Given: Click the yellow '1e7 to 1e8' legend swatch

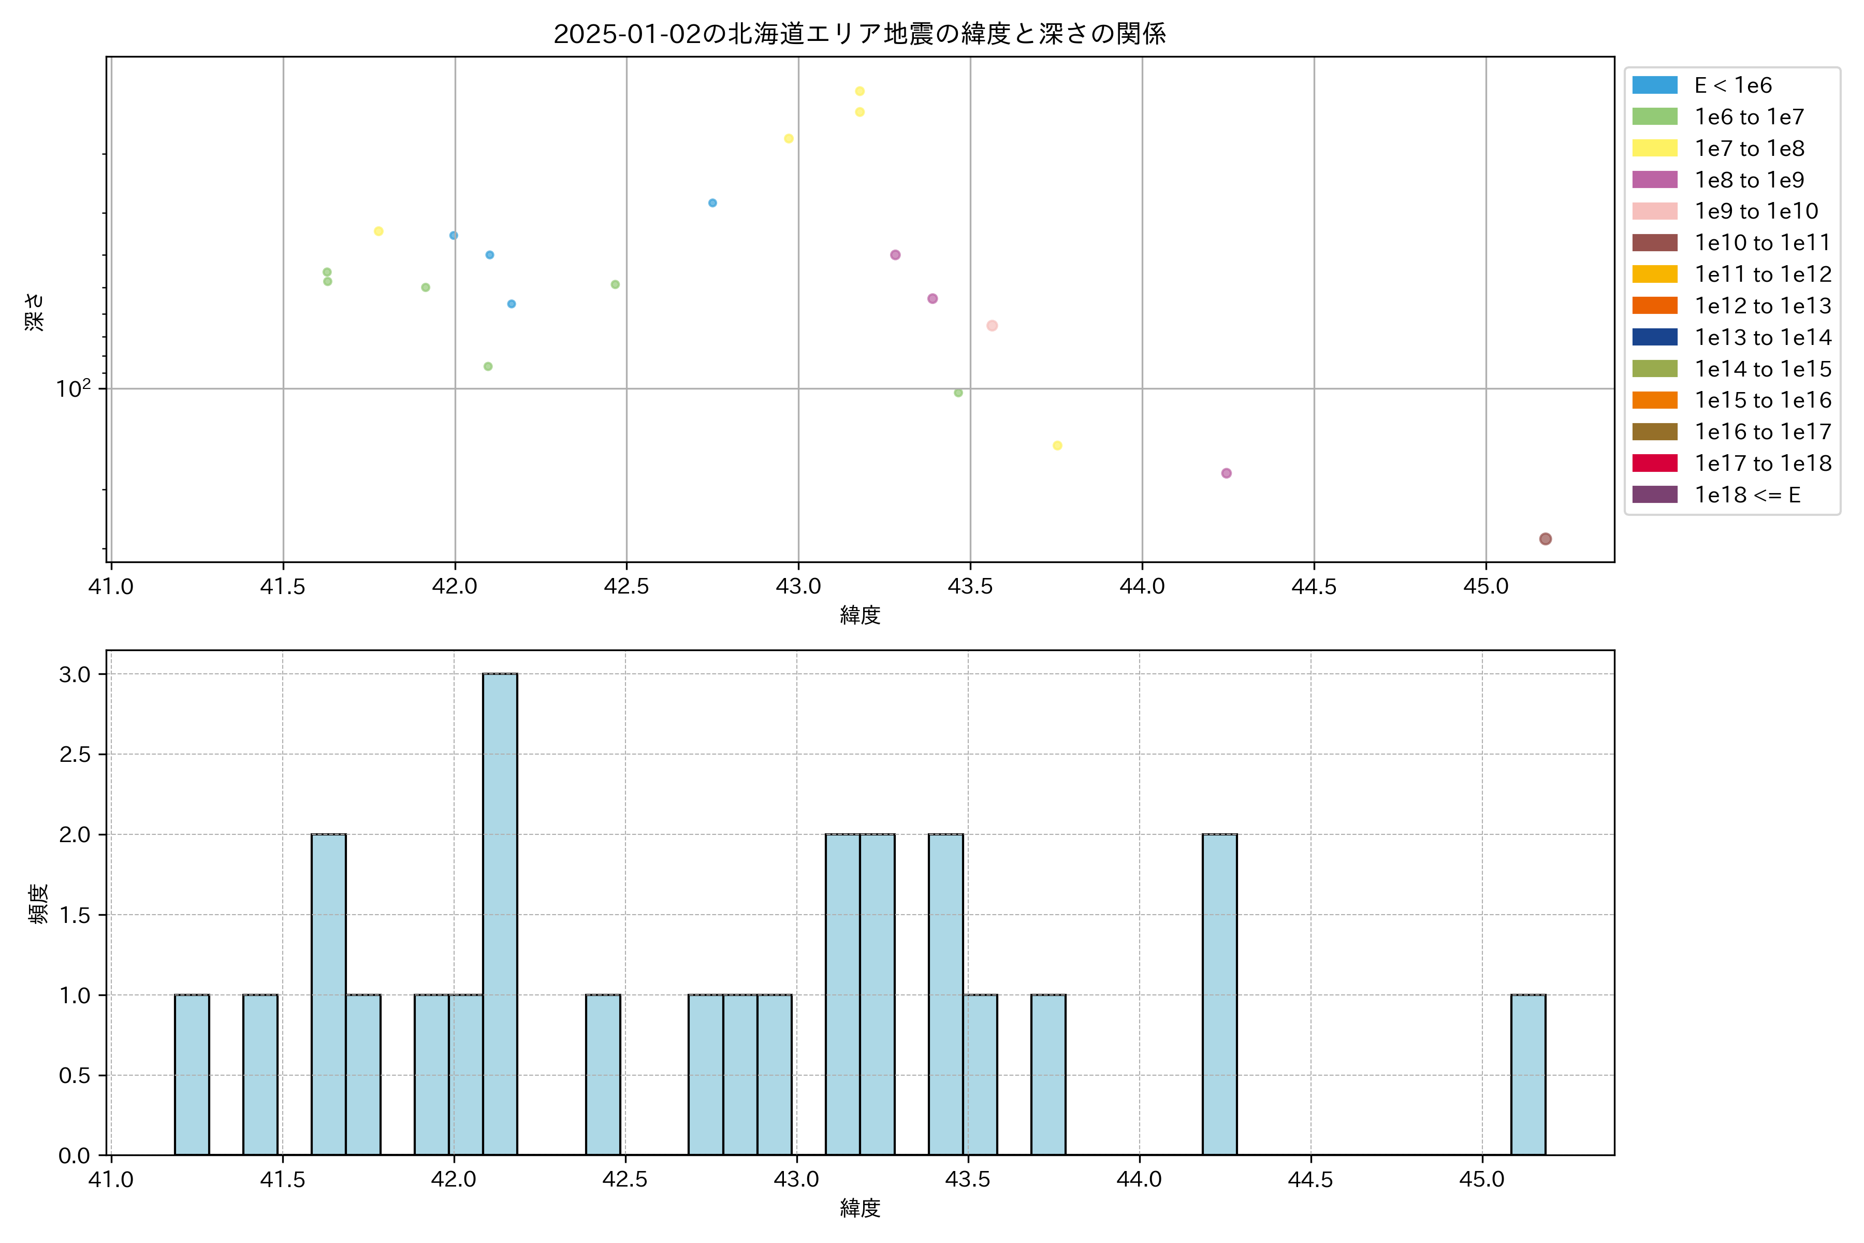Looking at the screenshot, I should (1654, 148).
